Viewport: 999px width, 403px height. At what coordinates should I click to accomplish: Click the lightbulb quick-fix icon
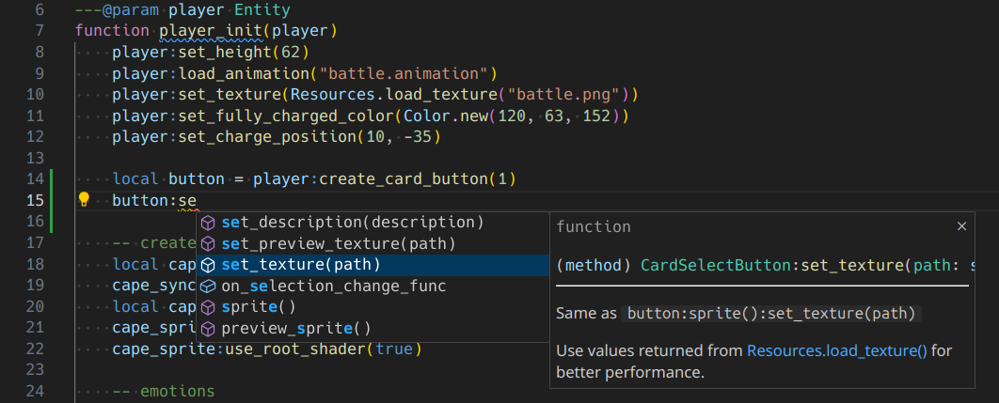coord(84,200)
